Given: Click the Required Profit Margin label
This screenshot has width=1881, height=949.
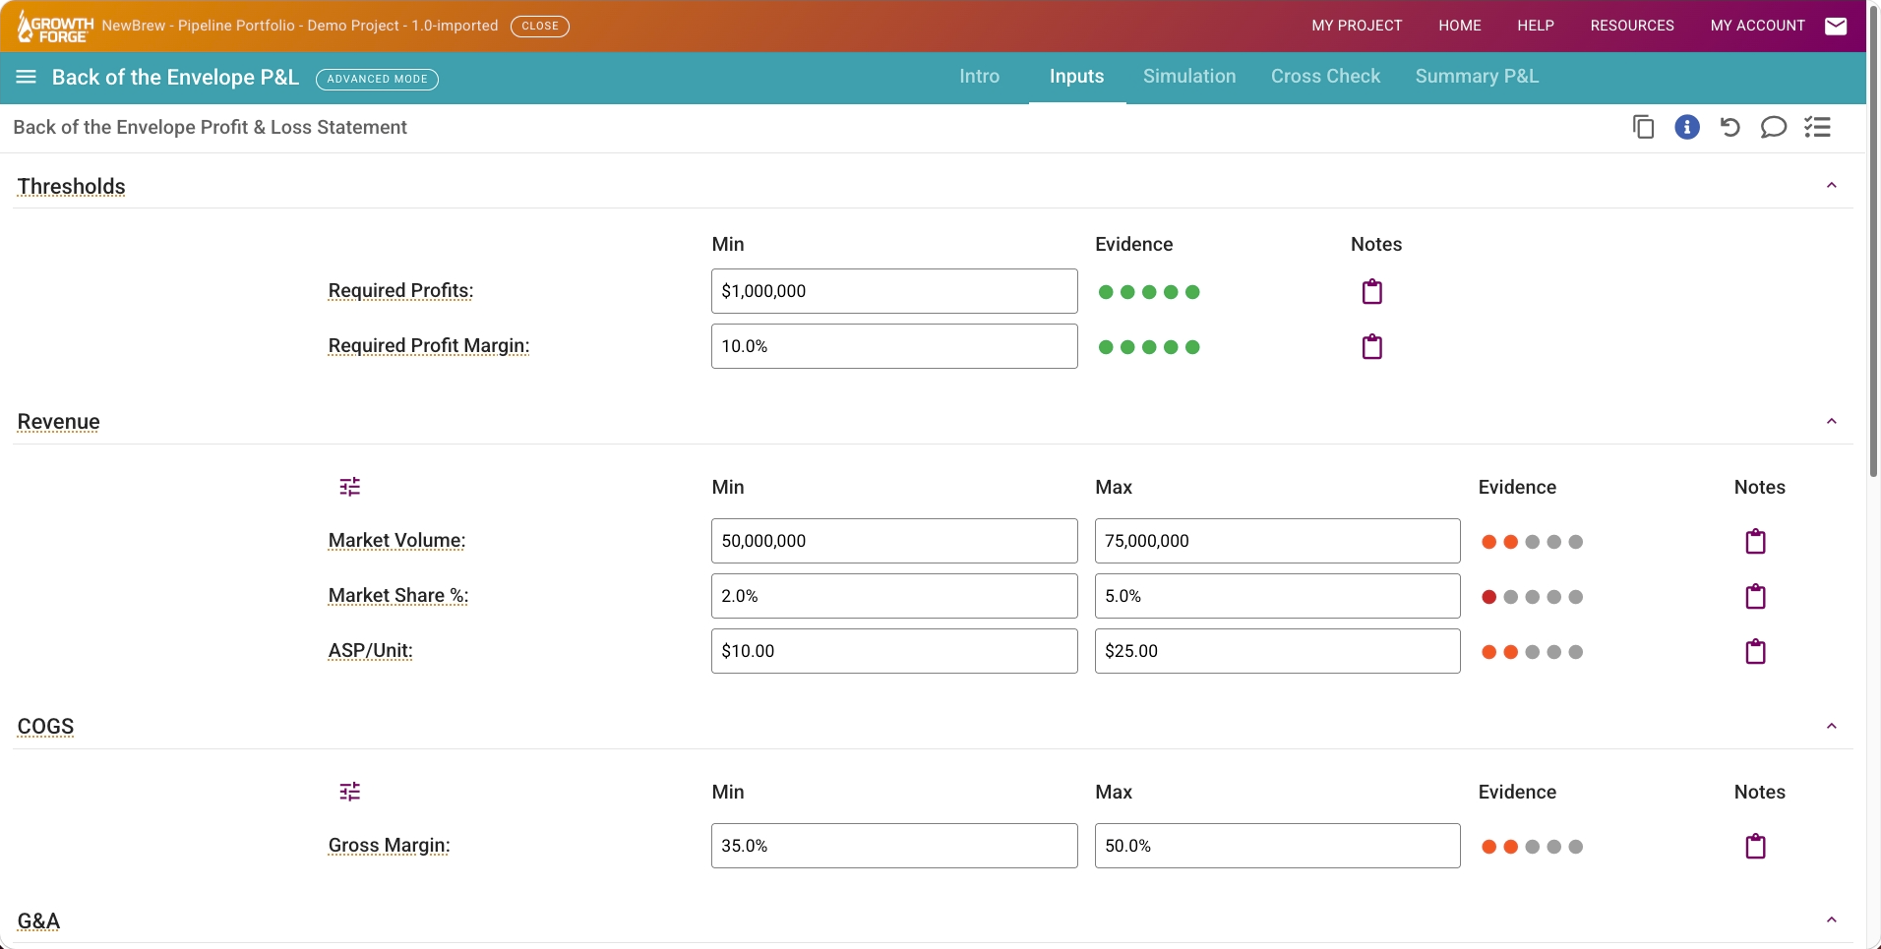Looking at the screenshot, I should (429, 346).
